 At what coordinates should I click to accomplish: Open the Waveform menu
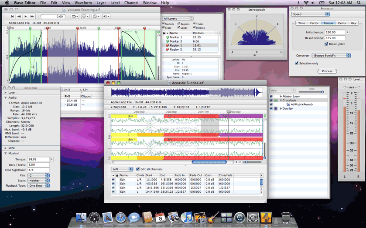(x=83, y=3)
